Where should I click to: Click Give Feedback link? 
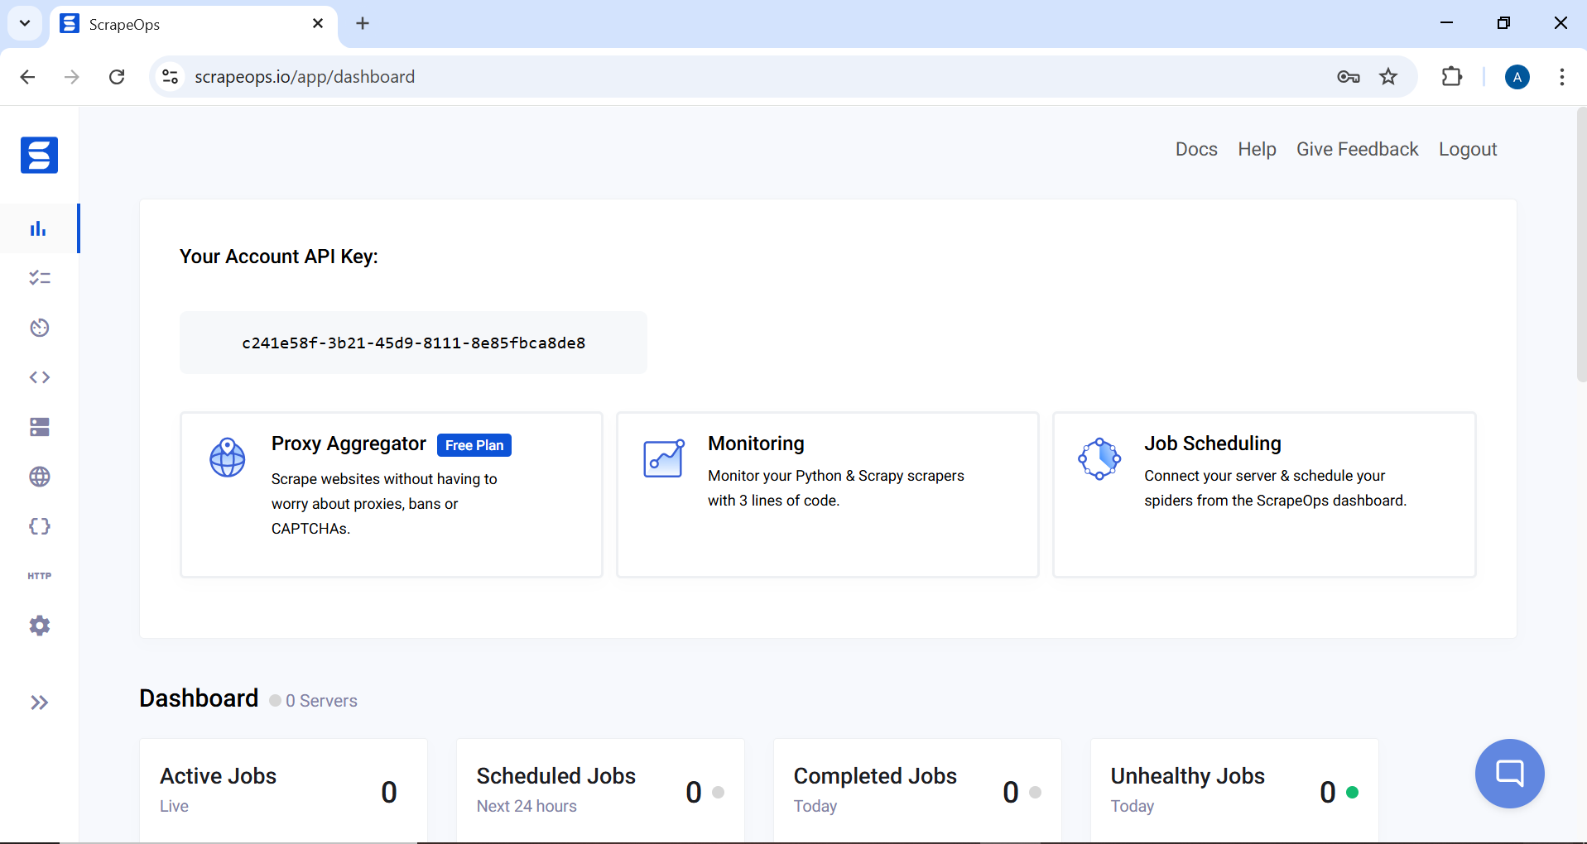(x=1357, y=149)
